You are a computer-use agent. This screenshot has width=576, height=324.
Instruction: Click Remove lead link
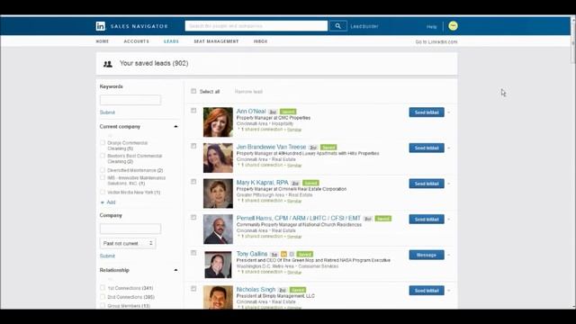point(248,92)
